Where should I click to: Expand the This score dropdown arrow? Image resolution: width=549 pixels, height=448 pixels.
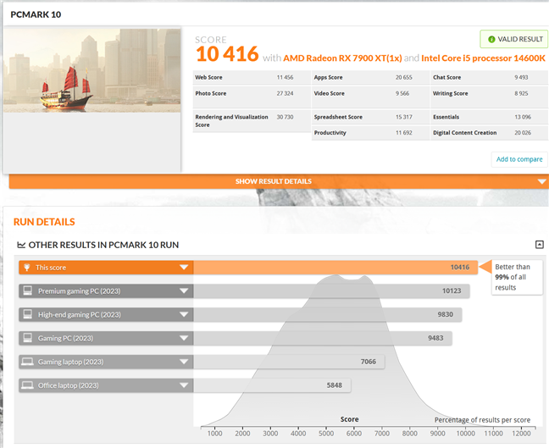(x=184, y=268)
